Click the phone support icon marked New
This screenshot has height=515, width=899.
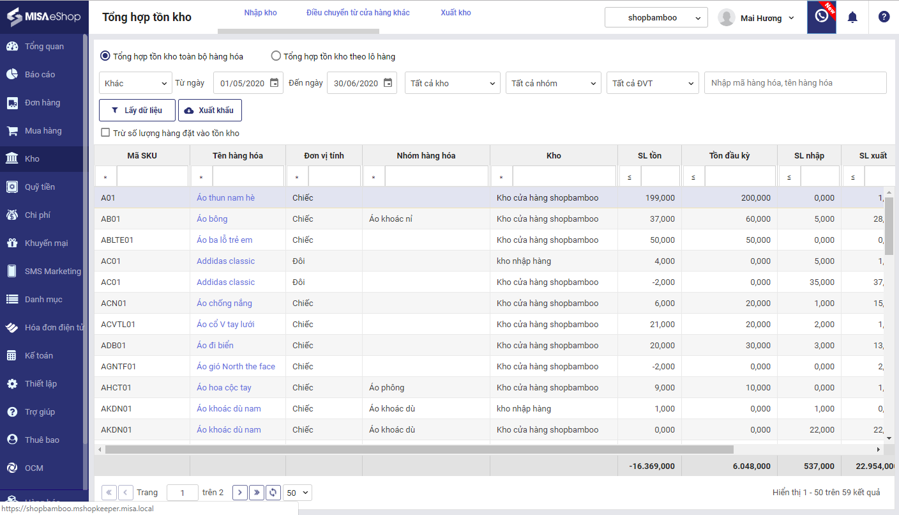(x=822, y=17)
